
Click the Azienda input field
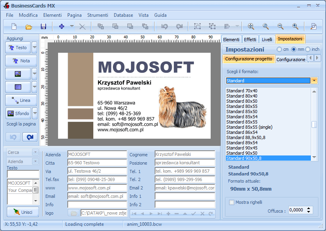click(97, 154)
